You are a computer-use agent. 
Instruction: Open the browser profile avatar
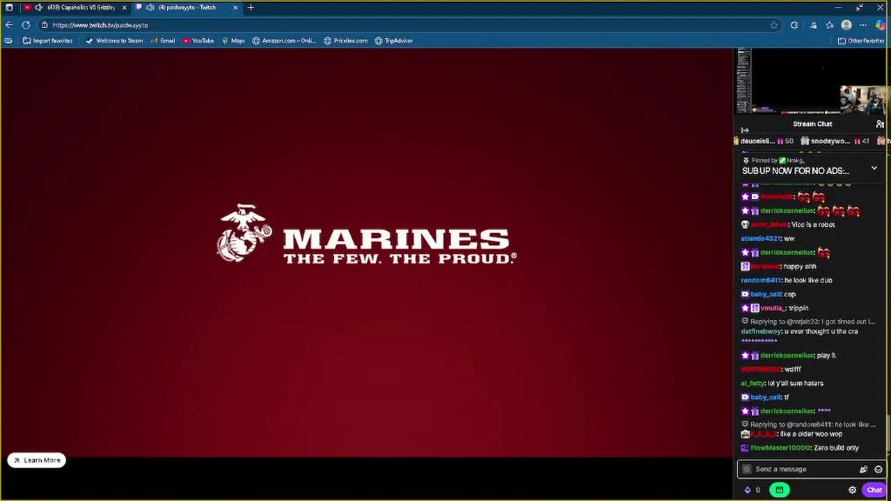tap(846, 25)
